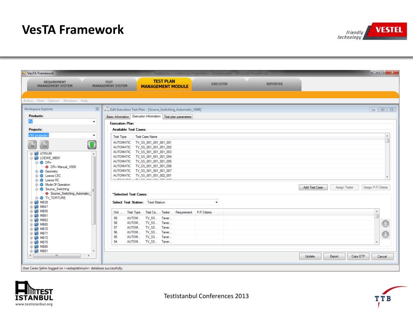This screenshot has height=309, width=413.
Task: Open the Reporter module tab
Action: coord(274,84)
